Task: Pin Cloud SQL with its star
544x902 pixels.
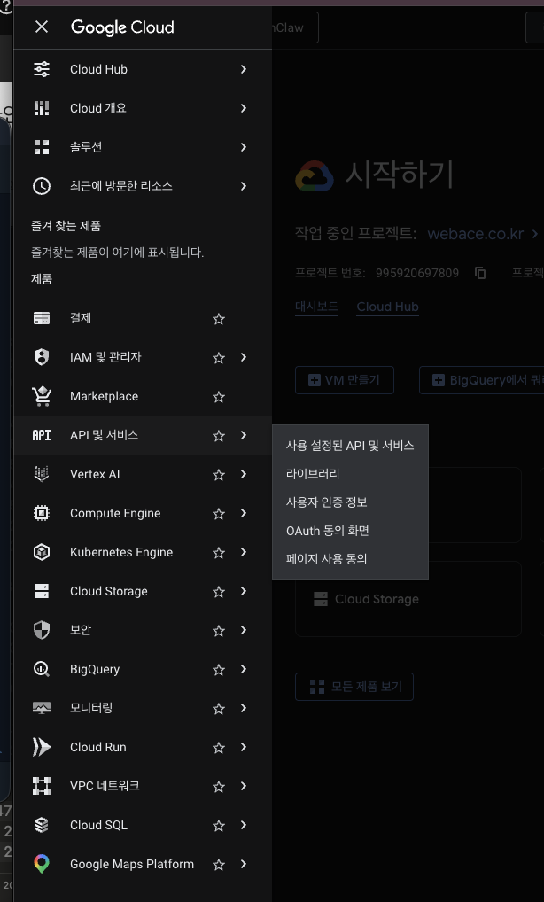Action: (x=219, y=826)
